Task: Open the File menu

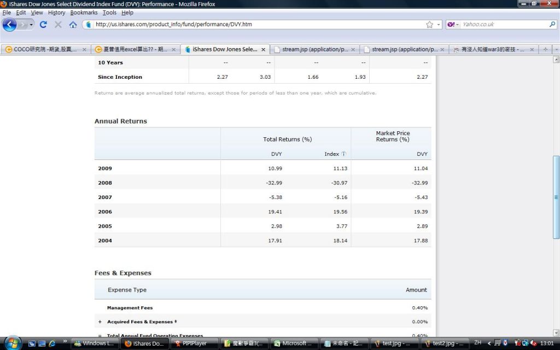Action: click(x=7, y=13)
